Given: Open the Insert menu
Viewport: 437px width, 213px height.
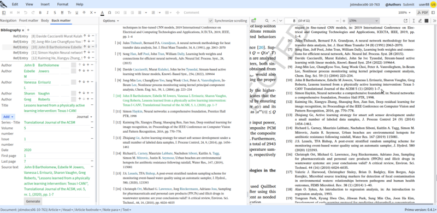Looking at the screenshot, I should click(x=45, y=4).
